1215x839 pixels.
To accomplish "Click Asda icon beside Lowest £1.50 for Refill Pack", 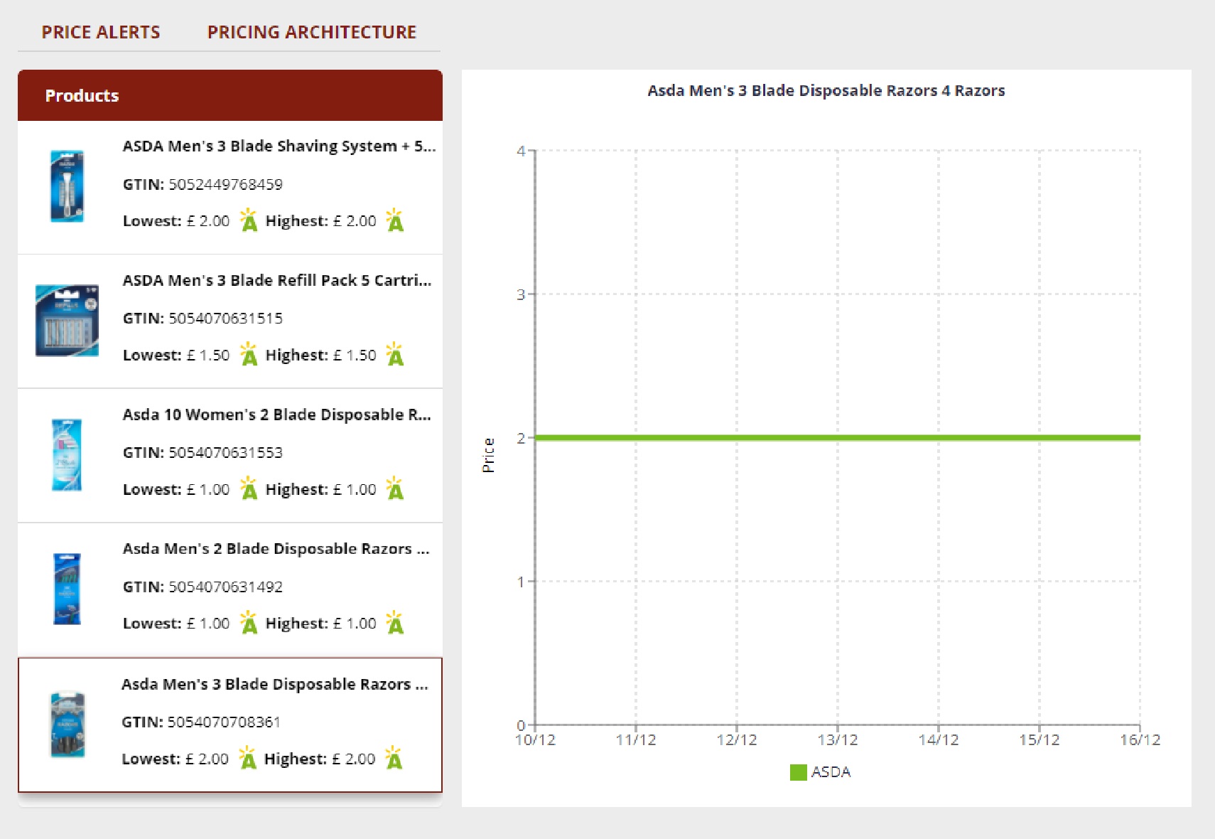I will [x=249, y=354].
